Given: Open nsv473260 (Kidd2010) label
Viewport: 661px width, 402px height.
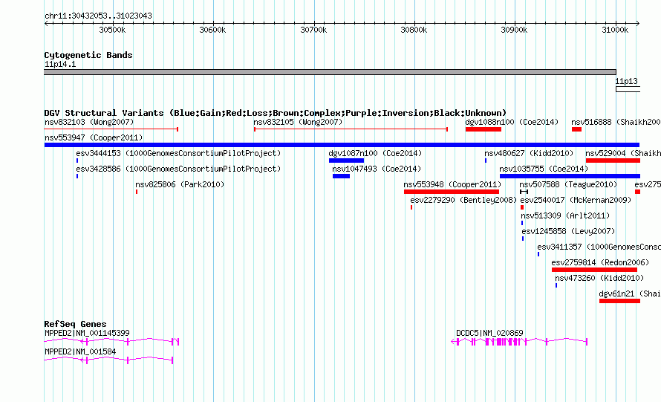Looking at the screenshot, I should tap(599, 278).
